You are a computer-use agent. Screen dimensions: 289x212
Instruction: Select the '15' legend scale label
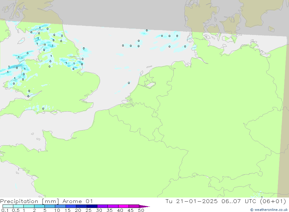(68, 210)
